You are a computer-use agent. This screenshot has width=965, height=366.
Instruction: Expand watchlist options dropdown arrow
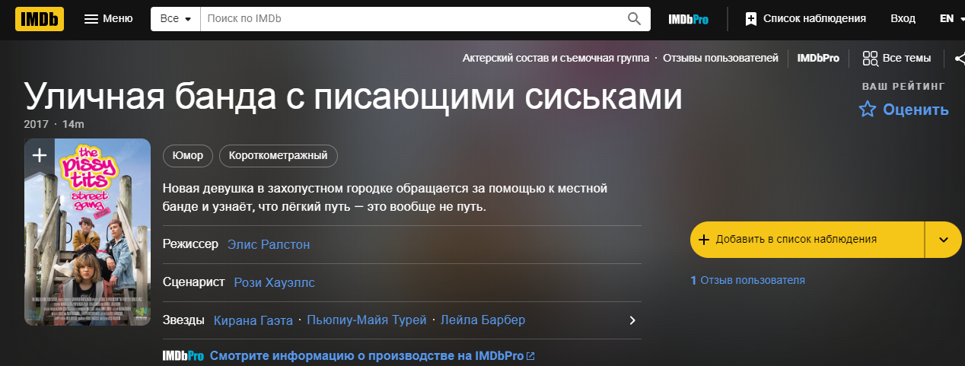[944, 239]
